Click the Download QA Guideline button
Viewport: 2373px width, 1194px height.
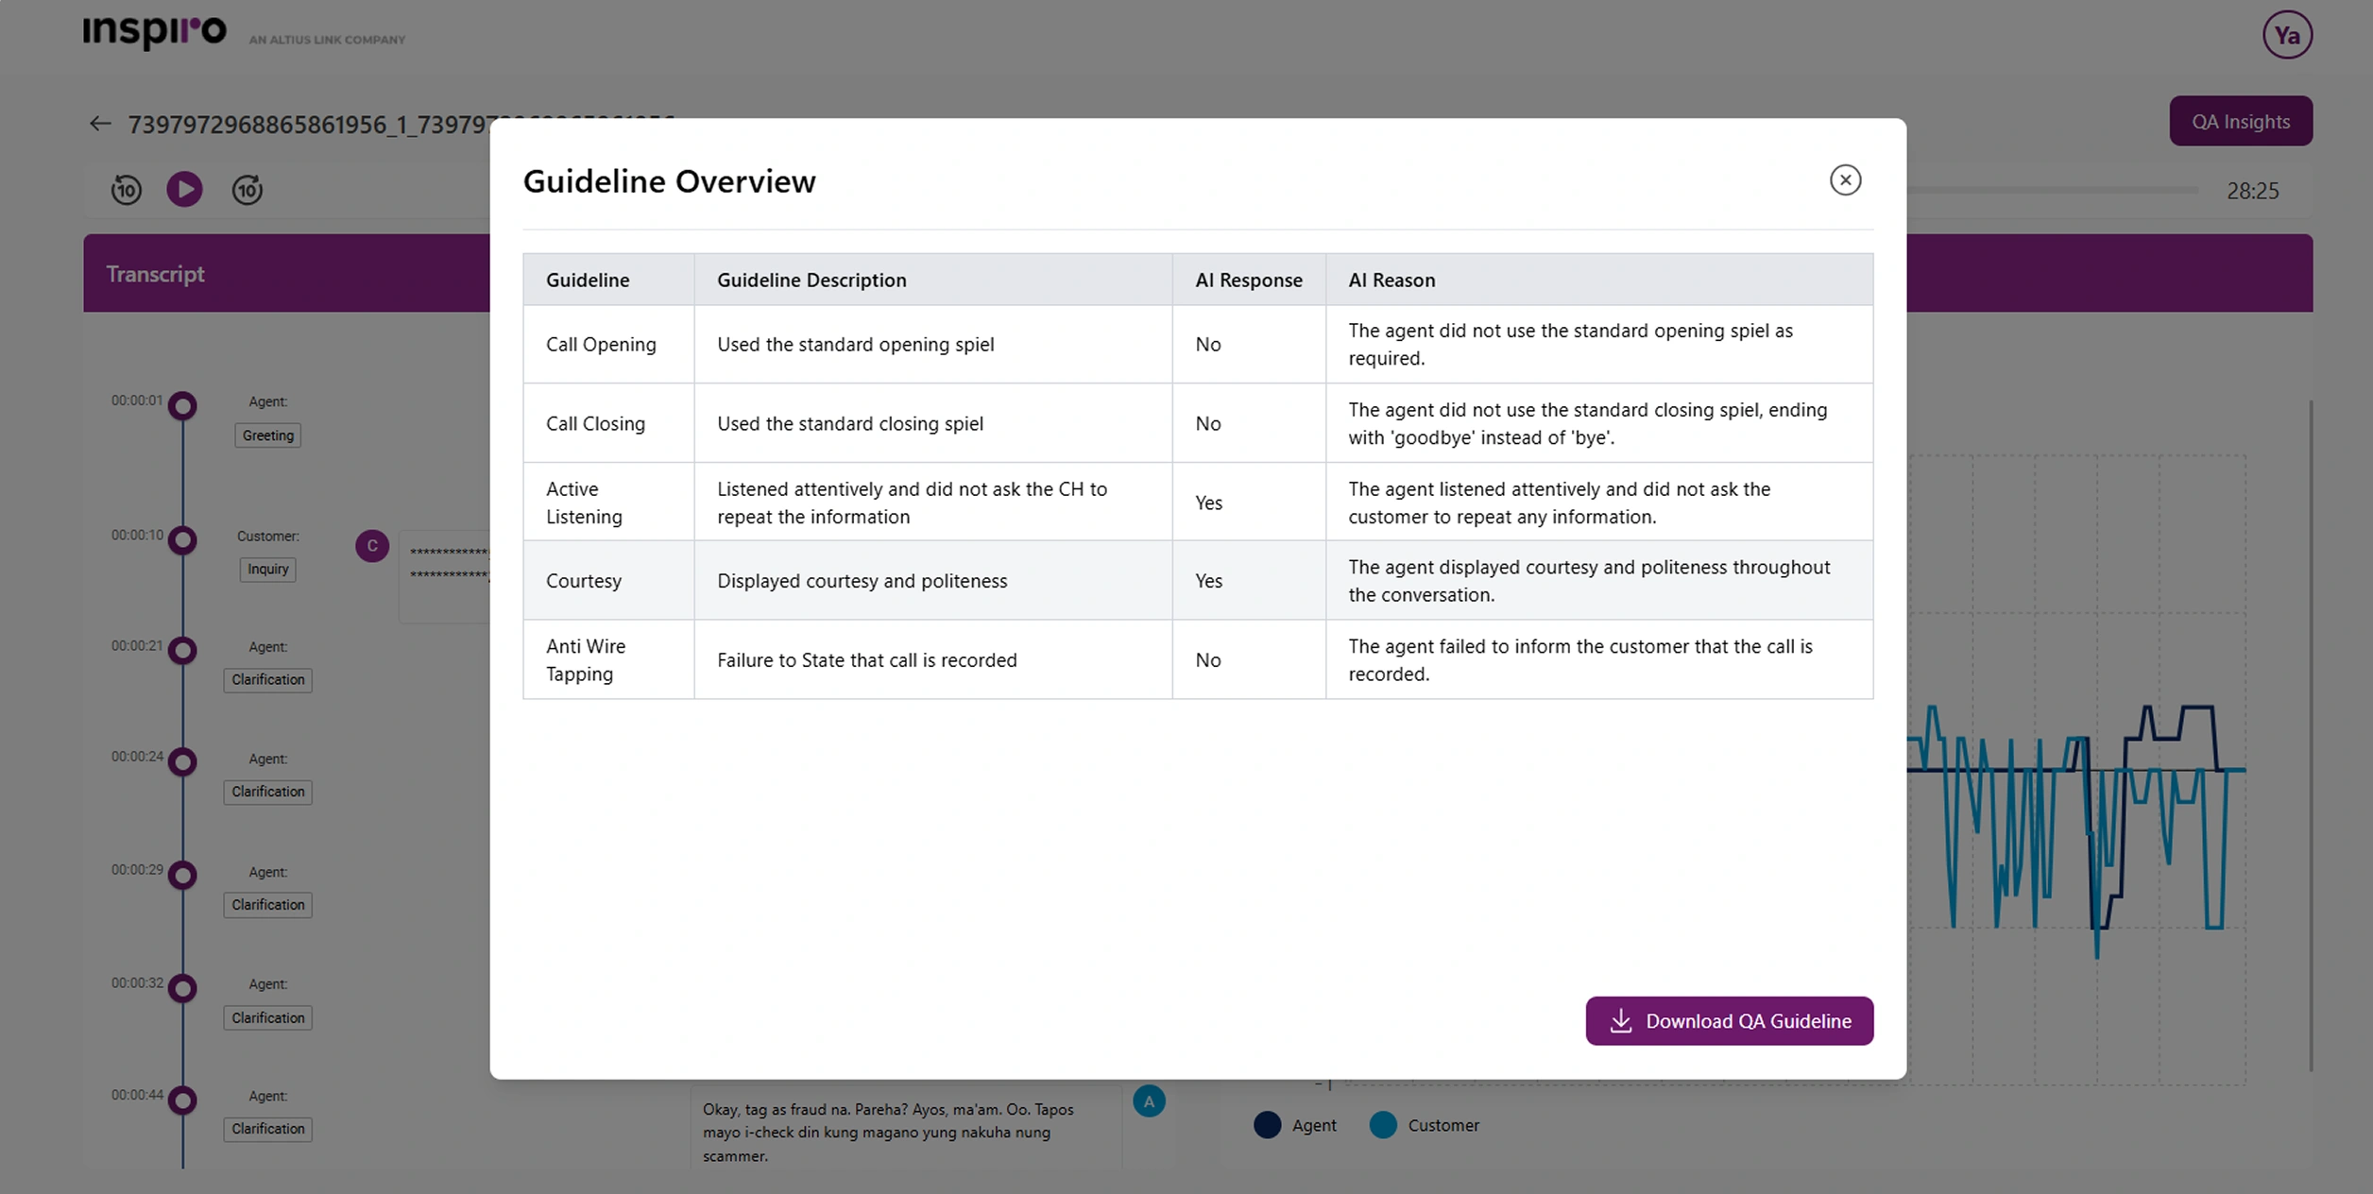click(x=1729, y=1021)
